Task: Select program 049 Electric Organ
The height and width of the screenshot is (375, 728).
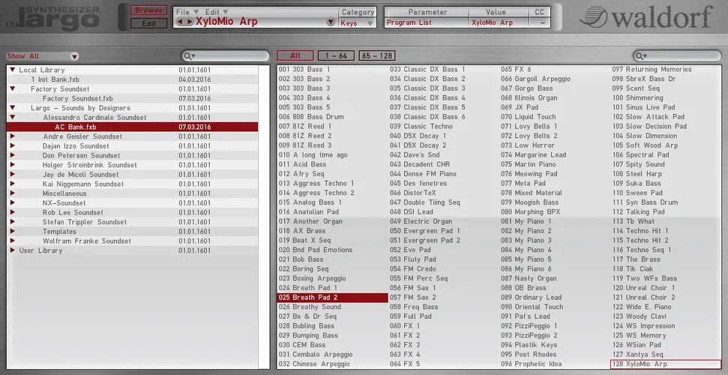Action: (444, 221)
